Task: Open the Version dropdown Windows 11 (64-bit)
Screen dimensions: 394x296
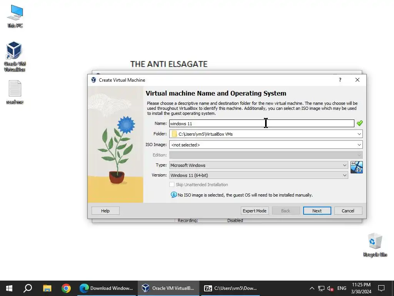Action: (x=259, y=175)
